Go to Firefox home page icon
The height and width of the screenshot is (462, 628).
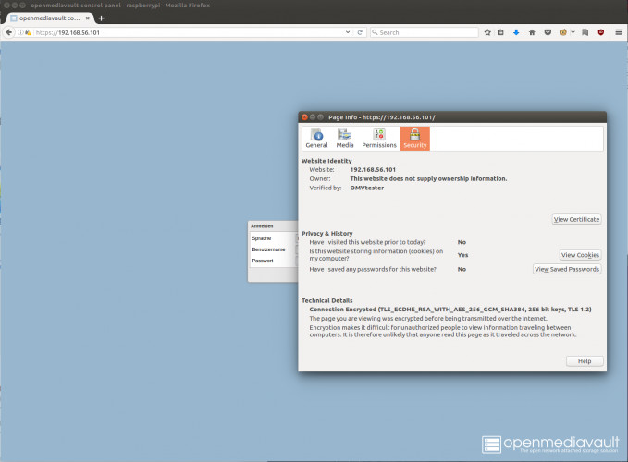pos(532,32)
